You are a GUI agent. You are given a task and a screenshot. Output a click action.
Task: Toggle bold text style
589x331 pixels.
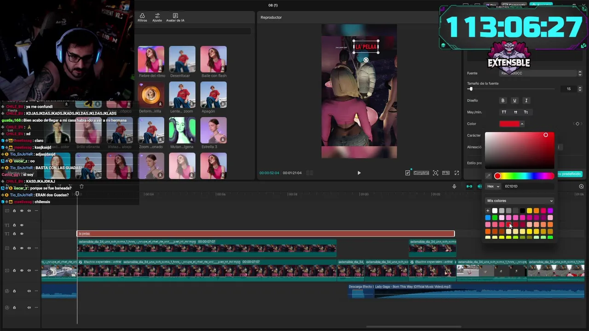click(x=503, y=101)
